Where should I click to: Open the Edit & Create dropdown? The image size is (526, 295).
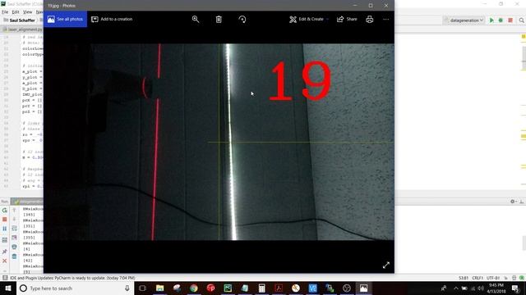click(309, 20)
